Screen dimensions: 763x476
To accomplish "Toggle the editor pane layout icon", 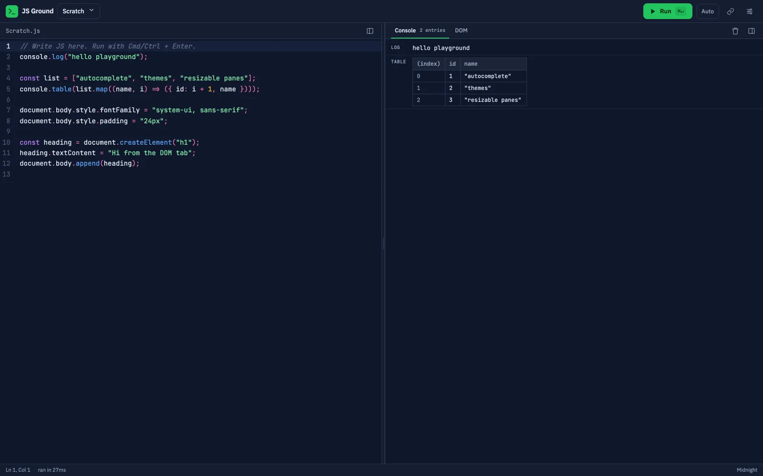I will tap(370, 31).
